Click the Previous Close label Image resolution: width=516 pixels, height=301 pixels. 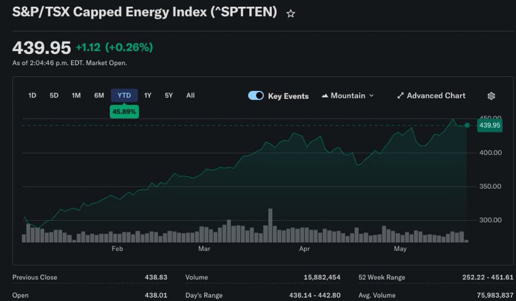click(35, 278)
